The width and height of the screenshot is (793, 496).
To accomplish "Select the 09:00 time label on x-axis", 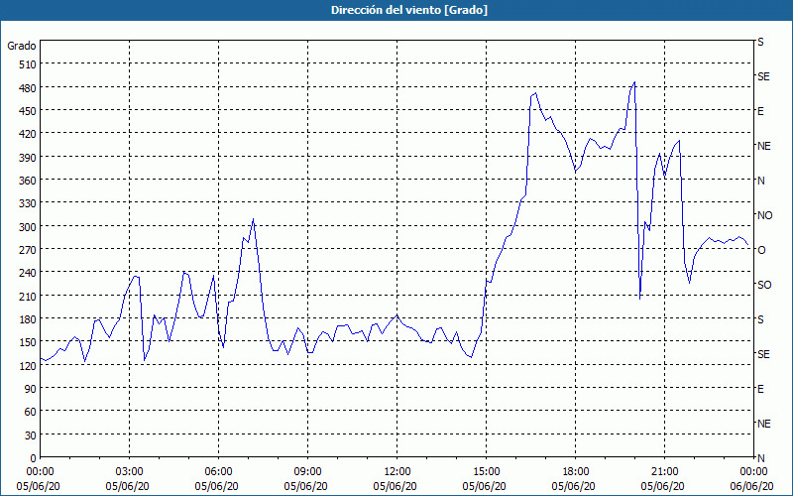I will coord(307,472).
